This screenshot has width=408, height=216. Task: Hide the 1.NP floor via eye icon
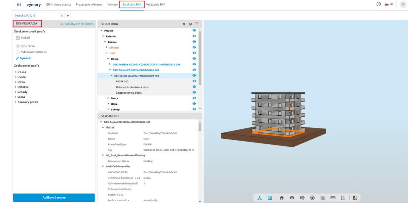[194, 53]
